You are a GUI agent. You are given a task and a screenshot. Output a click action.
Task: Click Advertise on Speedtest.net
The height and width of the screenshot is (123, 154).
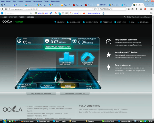click(75, 94)
